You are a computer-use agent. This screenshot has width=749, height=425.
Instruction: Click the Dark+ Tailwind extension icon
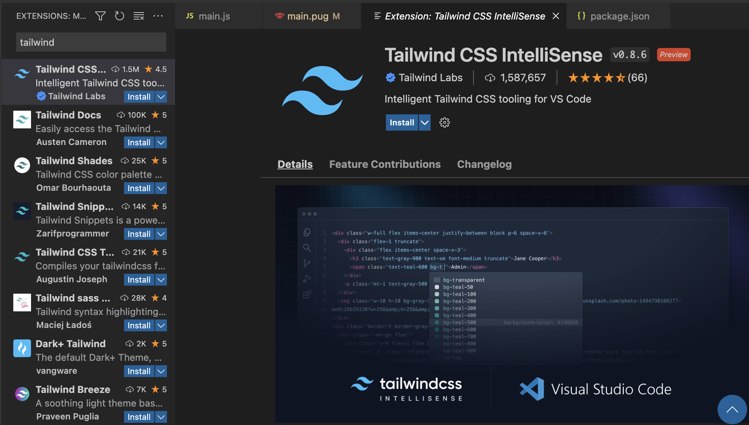pyautogui.click(x=22, y=348)
